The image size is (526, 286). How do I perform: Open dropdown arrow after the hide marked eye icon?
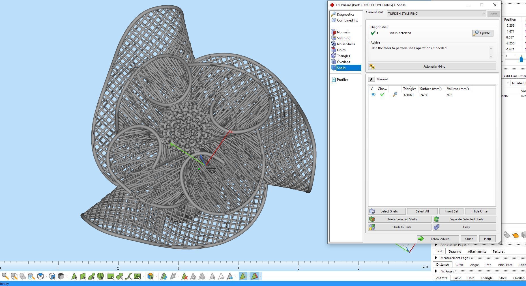[236, 276]
